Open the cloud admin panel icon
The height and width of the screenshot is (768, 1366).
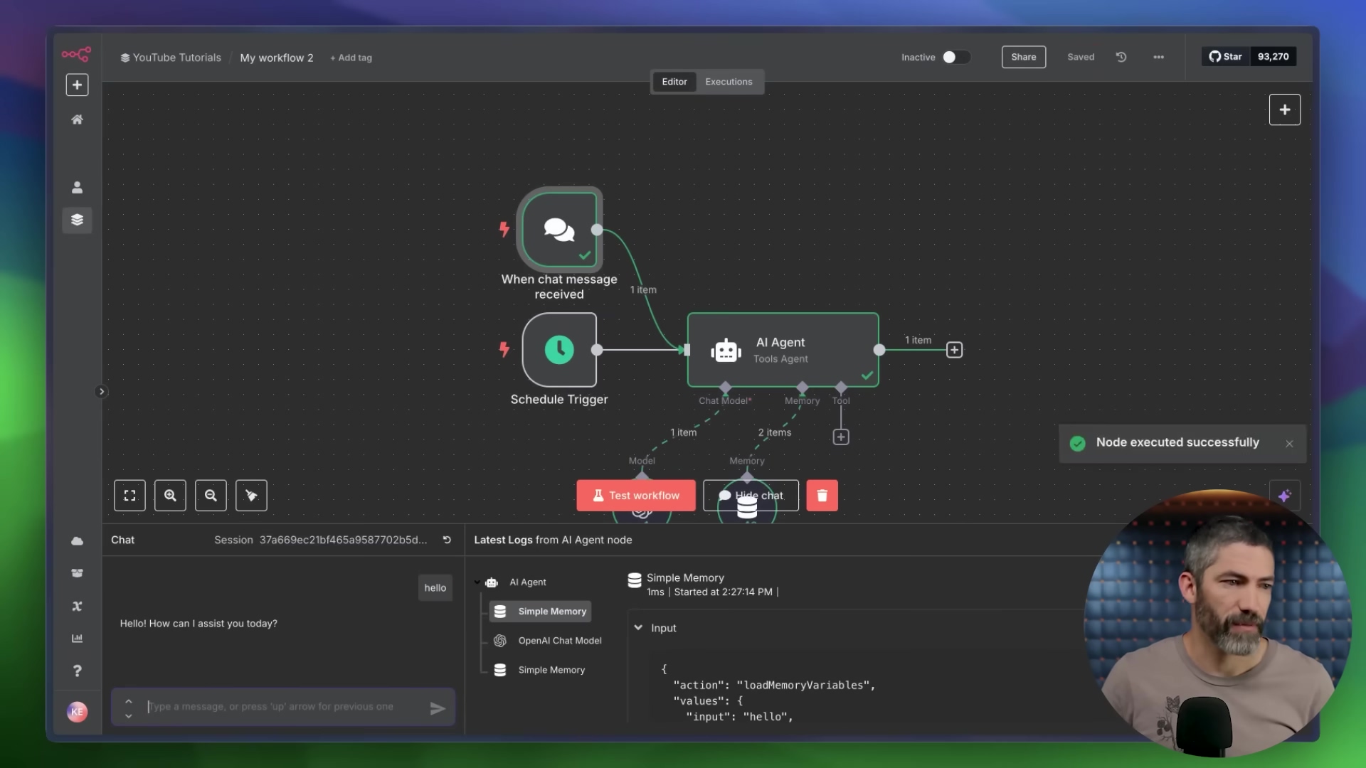[x=77, y=541]
